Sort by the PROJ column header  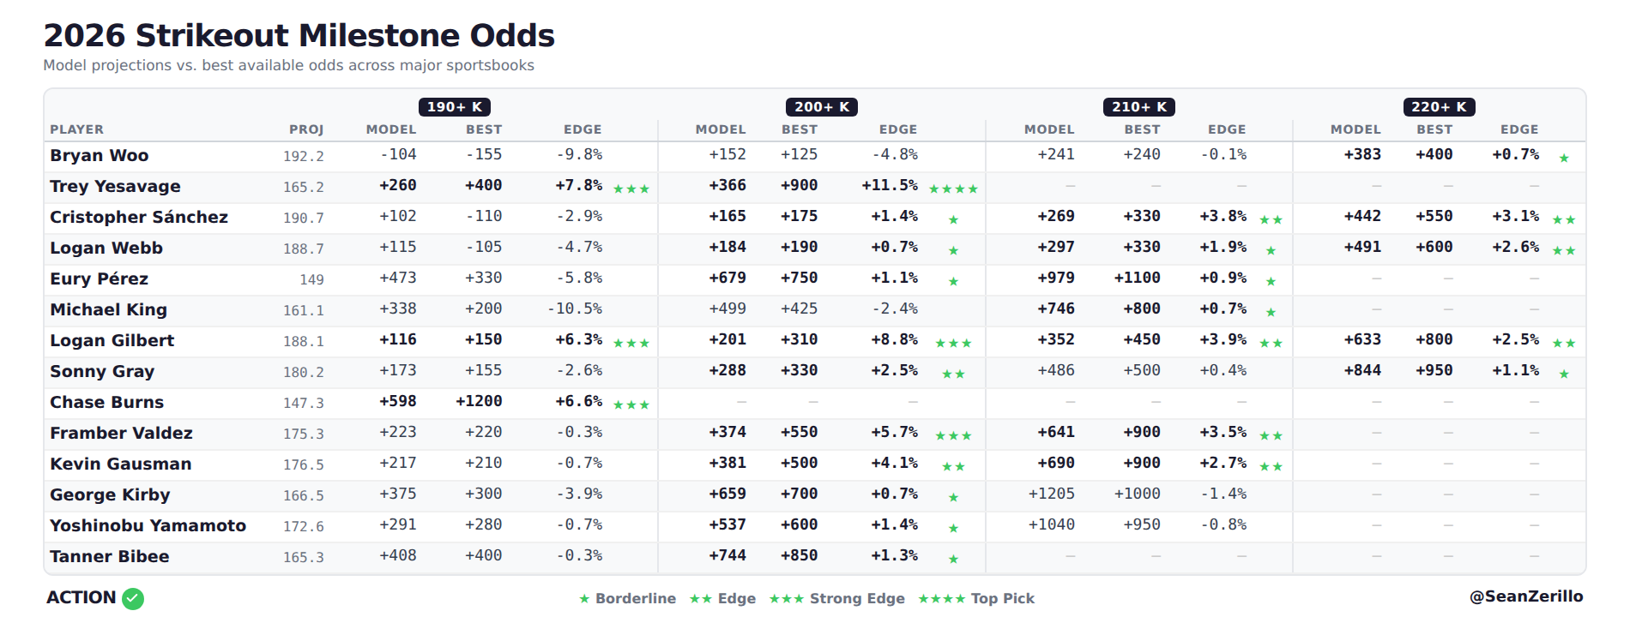(x=306, y=129)
